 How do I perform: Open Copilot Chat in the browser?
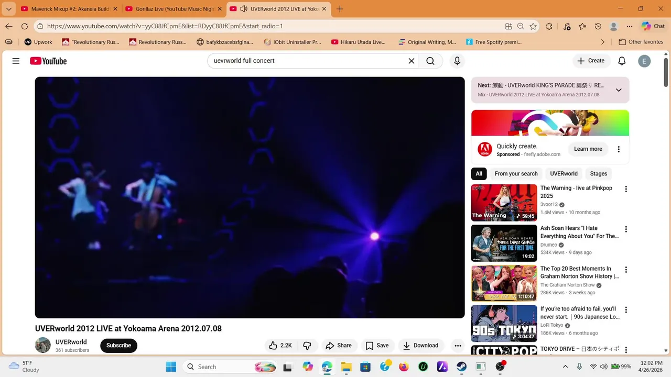(x=653, y=26)
